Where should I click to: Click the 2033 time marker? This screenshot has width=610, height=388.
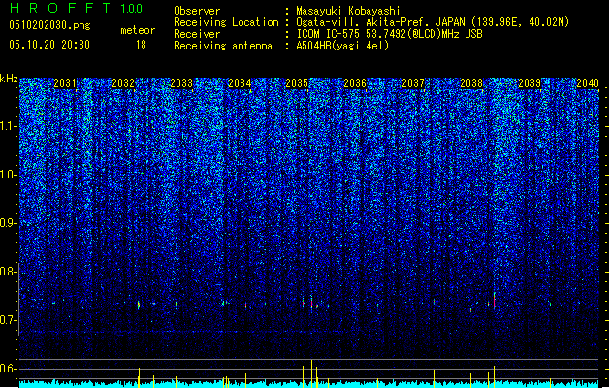pos(181,83)
